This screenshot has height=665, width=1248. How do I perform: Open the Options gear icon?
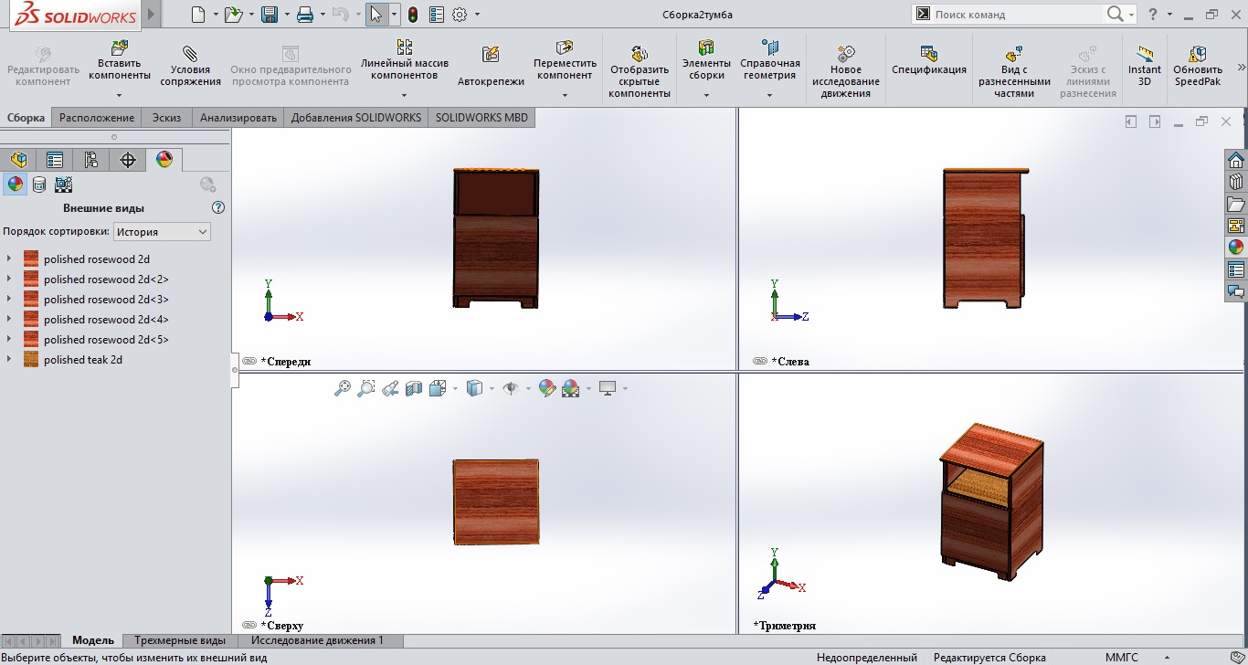[x=460, y=15]
